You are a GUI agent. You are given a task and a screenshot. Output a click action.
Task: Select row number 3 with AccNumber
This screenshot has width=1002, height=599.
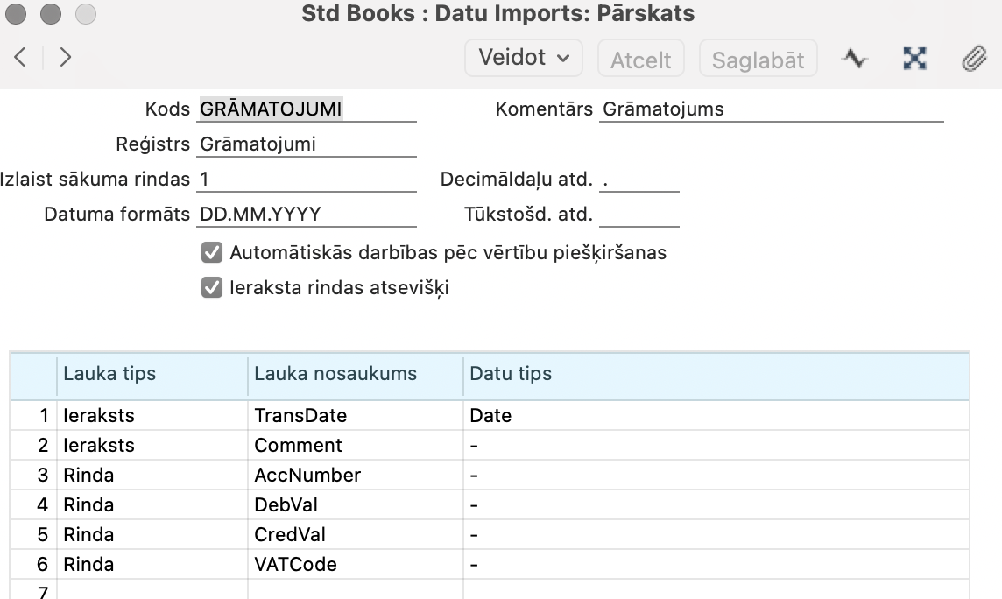click(42, 476)
